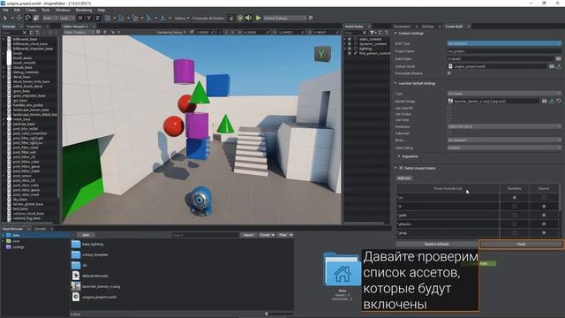
Task: Switch to the Console tab
Action: 40,229
